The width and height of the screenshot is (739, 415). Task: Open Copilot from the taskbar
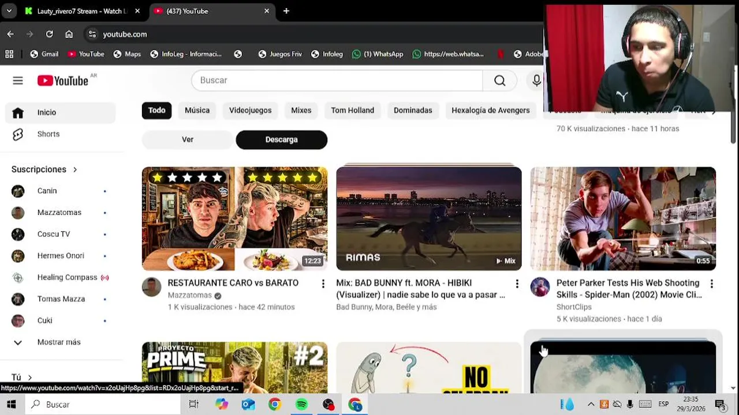(222, 405)
